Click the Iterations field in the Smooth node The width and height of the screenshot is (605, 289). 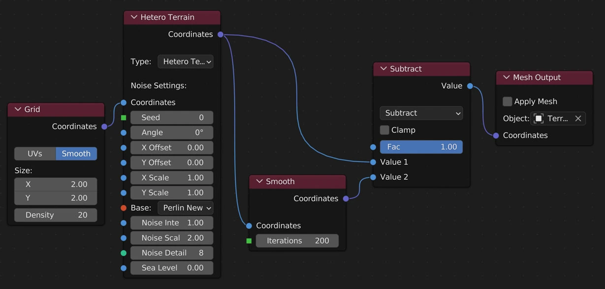[x=297, y=241]
